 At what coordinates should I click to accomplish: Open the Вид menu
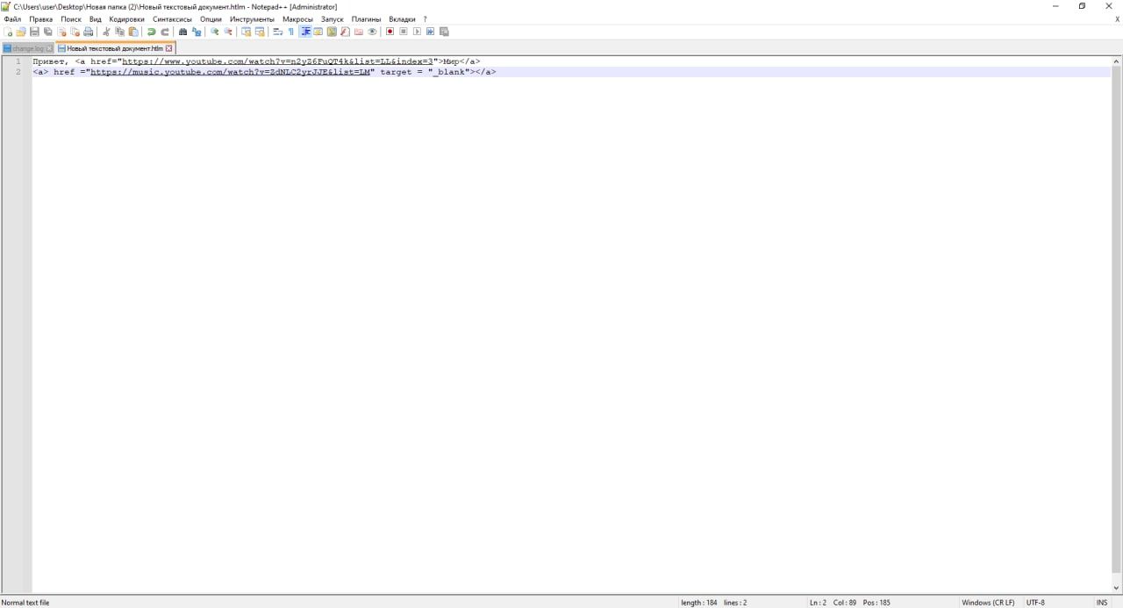coord(96,18)
